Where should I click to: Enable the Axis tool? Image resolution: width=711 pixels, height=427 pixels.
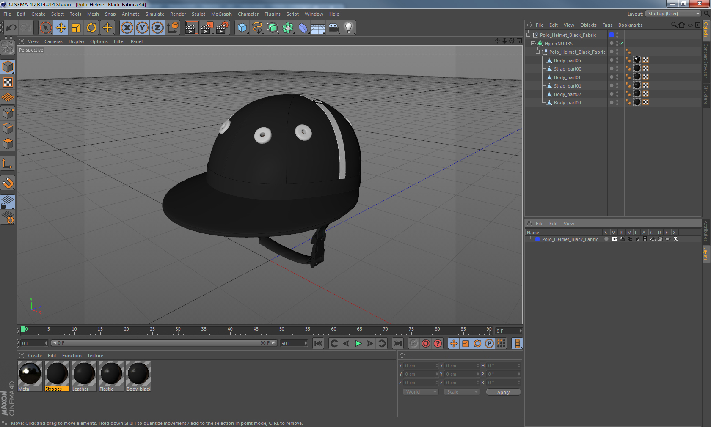pyautogui.click(x=8, y=164)
